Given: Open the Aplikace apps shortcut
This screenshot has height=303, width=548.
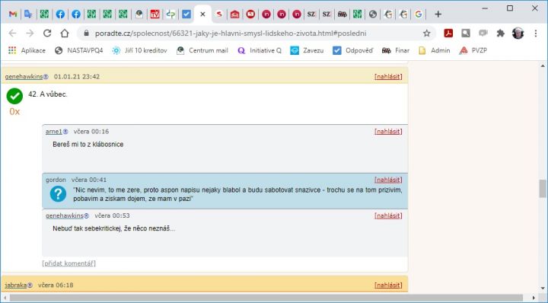Looking at the screenshot, I should click(x=27, y=51).
